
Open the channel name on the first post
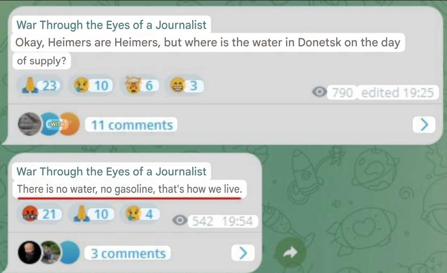click(111, 25)
